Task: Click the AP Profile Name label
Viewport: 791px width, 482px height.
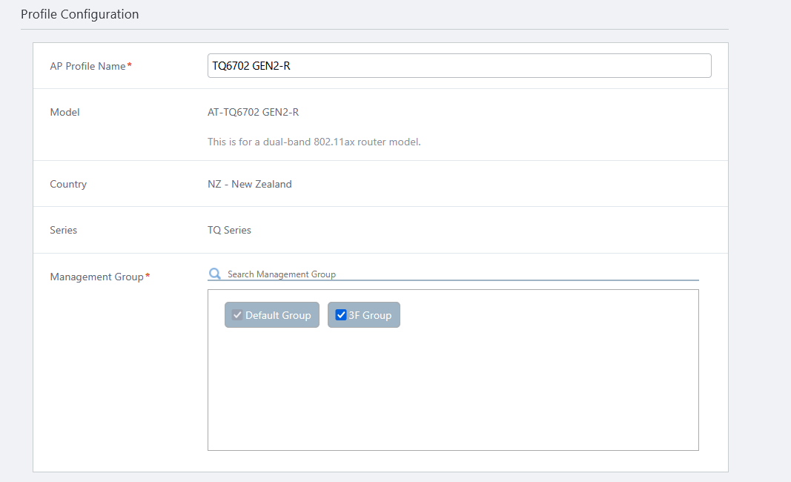Action: tap(87, 66)
